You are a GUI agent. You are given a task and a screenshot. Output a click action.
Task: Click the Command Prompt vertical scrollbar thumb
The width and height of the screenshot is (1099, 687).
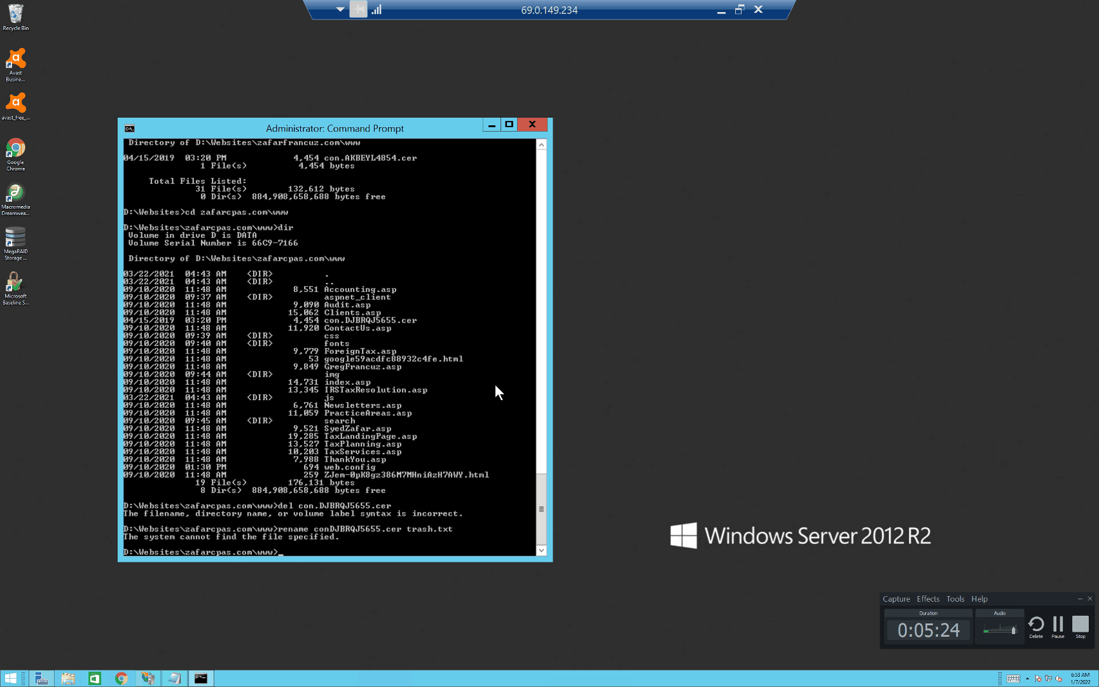[x=541, y=509]
